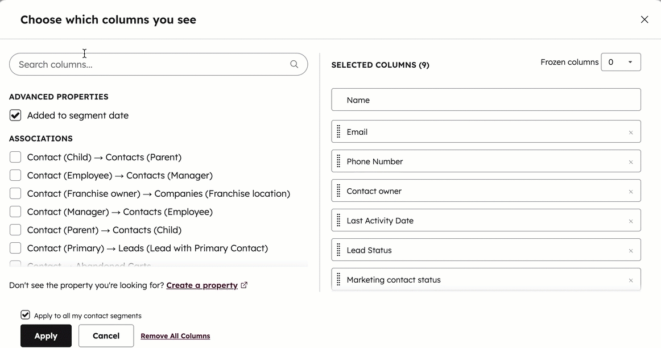
Task: Remove the Email column via its X icon
Action: [631, 131]
